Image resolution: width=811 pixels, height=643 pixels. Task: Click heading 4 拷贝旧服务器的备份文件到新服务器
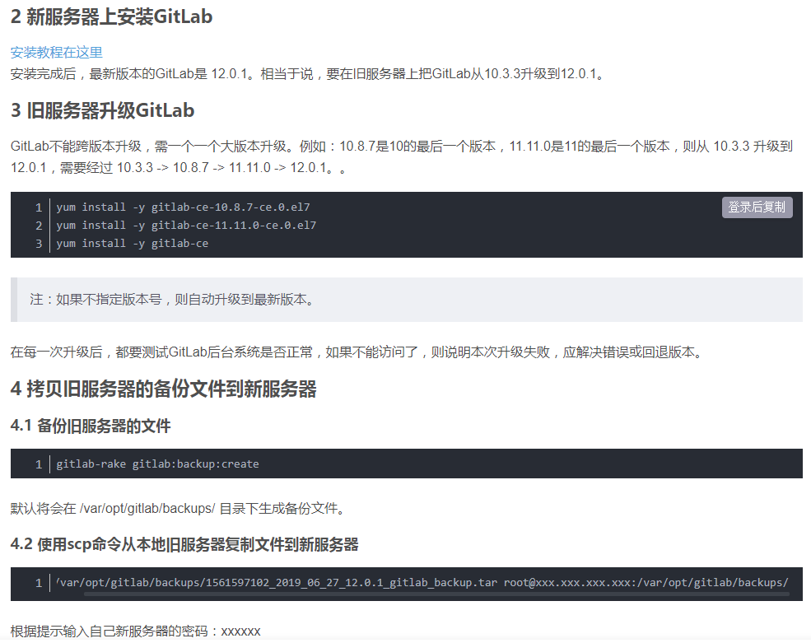point(164,389)
